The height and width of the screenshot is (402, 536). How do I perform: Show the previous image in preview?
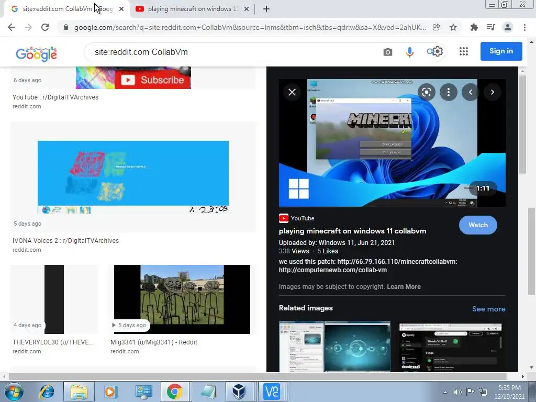(471, 92)
